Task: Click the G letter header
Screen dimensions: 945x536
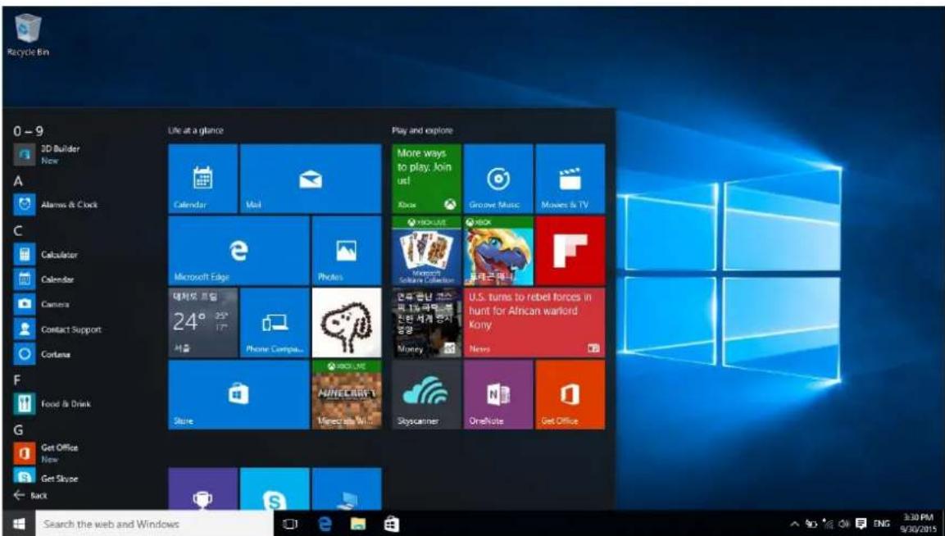Action: point(18,430)
